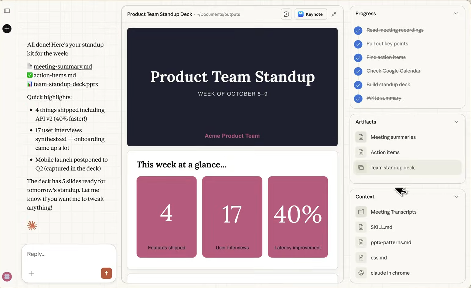
Task: Collapse the preview with shrink arrows icon
Action: click(334, 14)
